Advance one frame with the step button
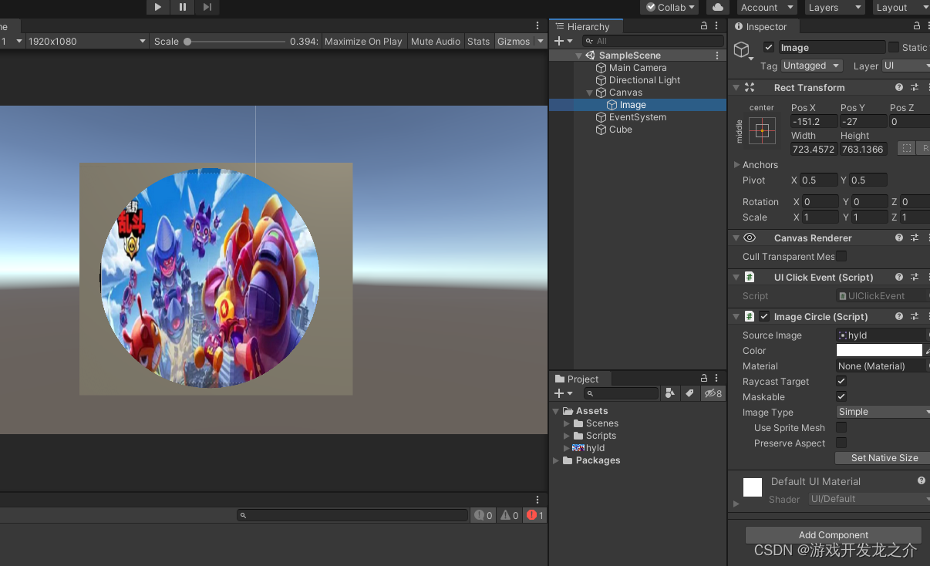The height and width of the screenshot is (566, 930). click(x=207, y=7)
